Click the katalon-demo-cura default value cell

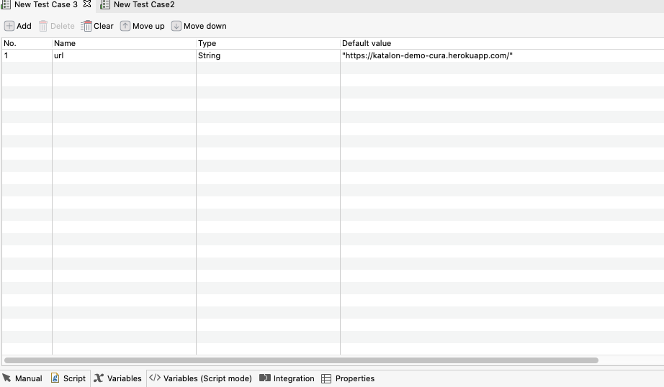[502, 55]
